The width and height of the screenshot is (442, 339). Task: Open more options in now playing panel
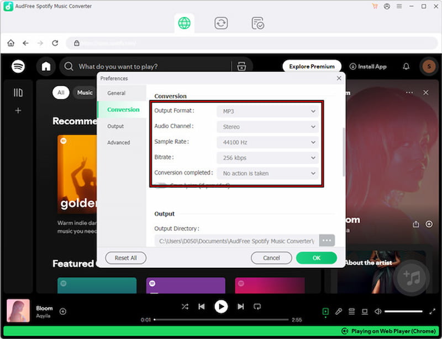pyautogui.click(x=409, y=93)
